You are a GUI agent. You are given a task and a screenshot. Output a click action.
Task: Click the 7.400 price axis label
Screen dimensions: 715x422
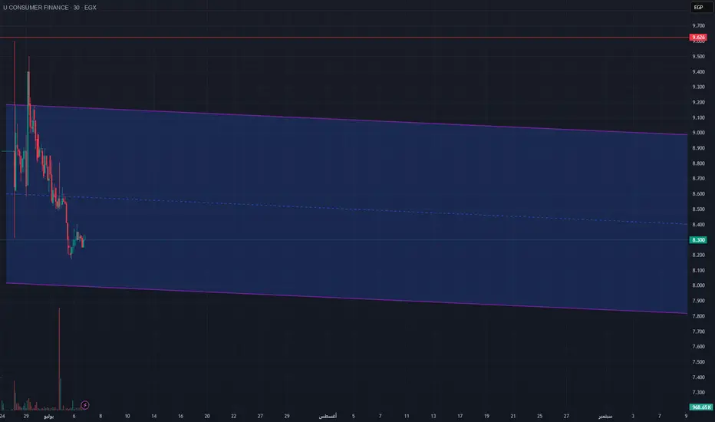(698, 377)
